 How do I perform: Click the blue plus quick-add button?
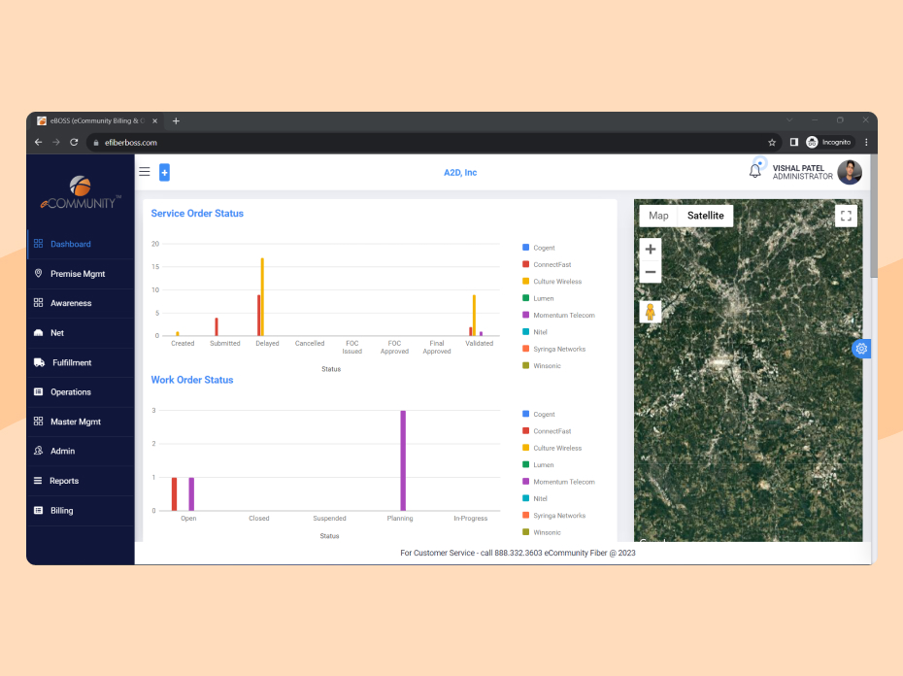point(164,172)
